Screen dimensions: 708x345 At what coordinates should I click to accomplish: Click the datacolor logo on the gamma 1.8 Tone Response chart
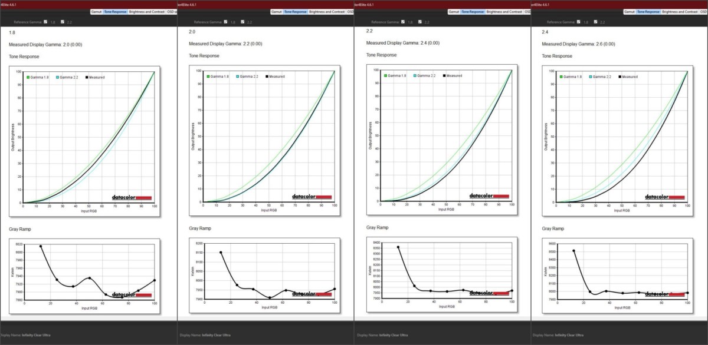coord(133,197)
